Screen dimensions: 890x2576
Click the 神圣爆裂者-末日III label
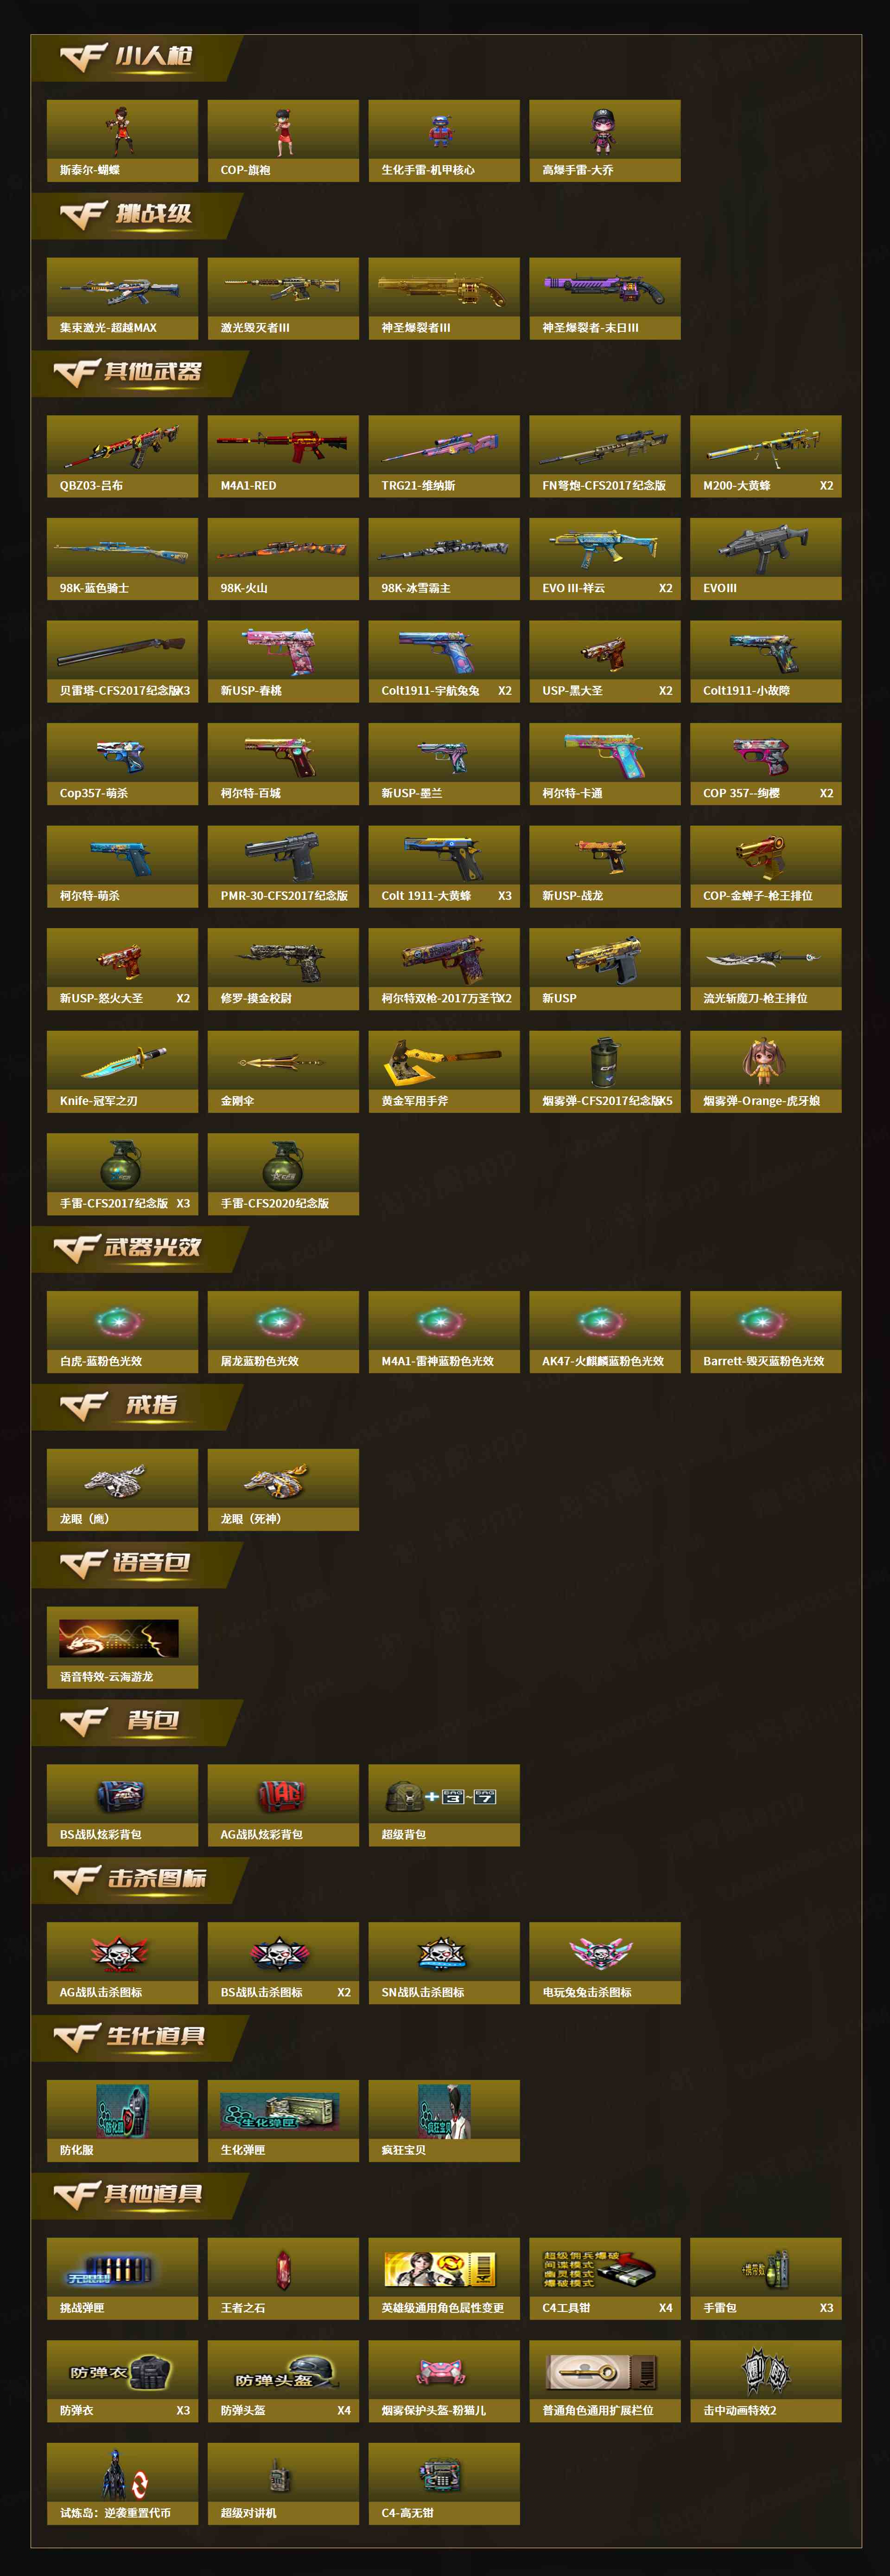click(x=591, y=328)
